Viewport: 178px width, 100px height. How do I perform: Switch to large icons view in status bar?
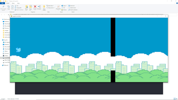177,99
